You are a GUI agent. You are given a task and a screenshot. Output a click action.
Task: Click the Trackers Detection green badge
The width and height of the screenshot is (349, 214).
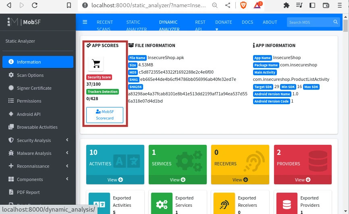(102, 92)
